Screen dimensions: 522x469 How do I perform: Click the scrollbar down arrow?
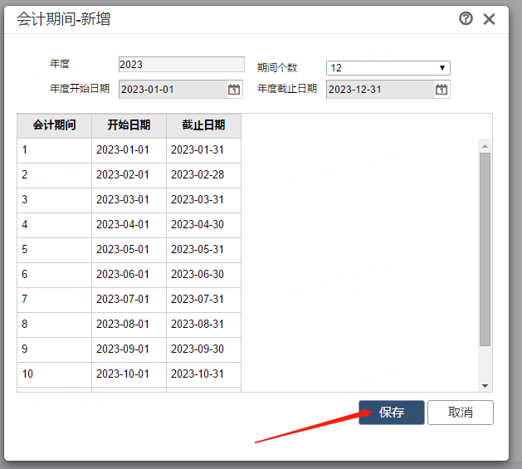tap(485, 386)
